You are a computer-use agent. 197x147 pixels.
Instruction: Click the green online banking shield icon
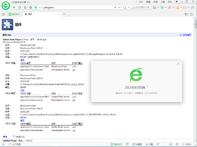162,8
